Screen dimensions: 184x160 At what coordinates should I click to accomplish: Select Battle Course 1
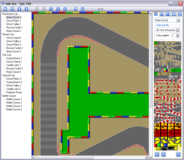point(14,99)
